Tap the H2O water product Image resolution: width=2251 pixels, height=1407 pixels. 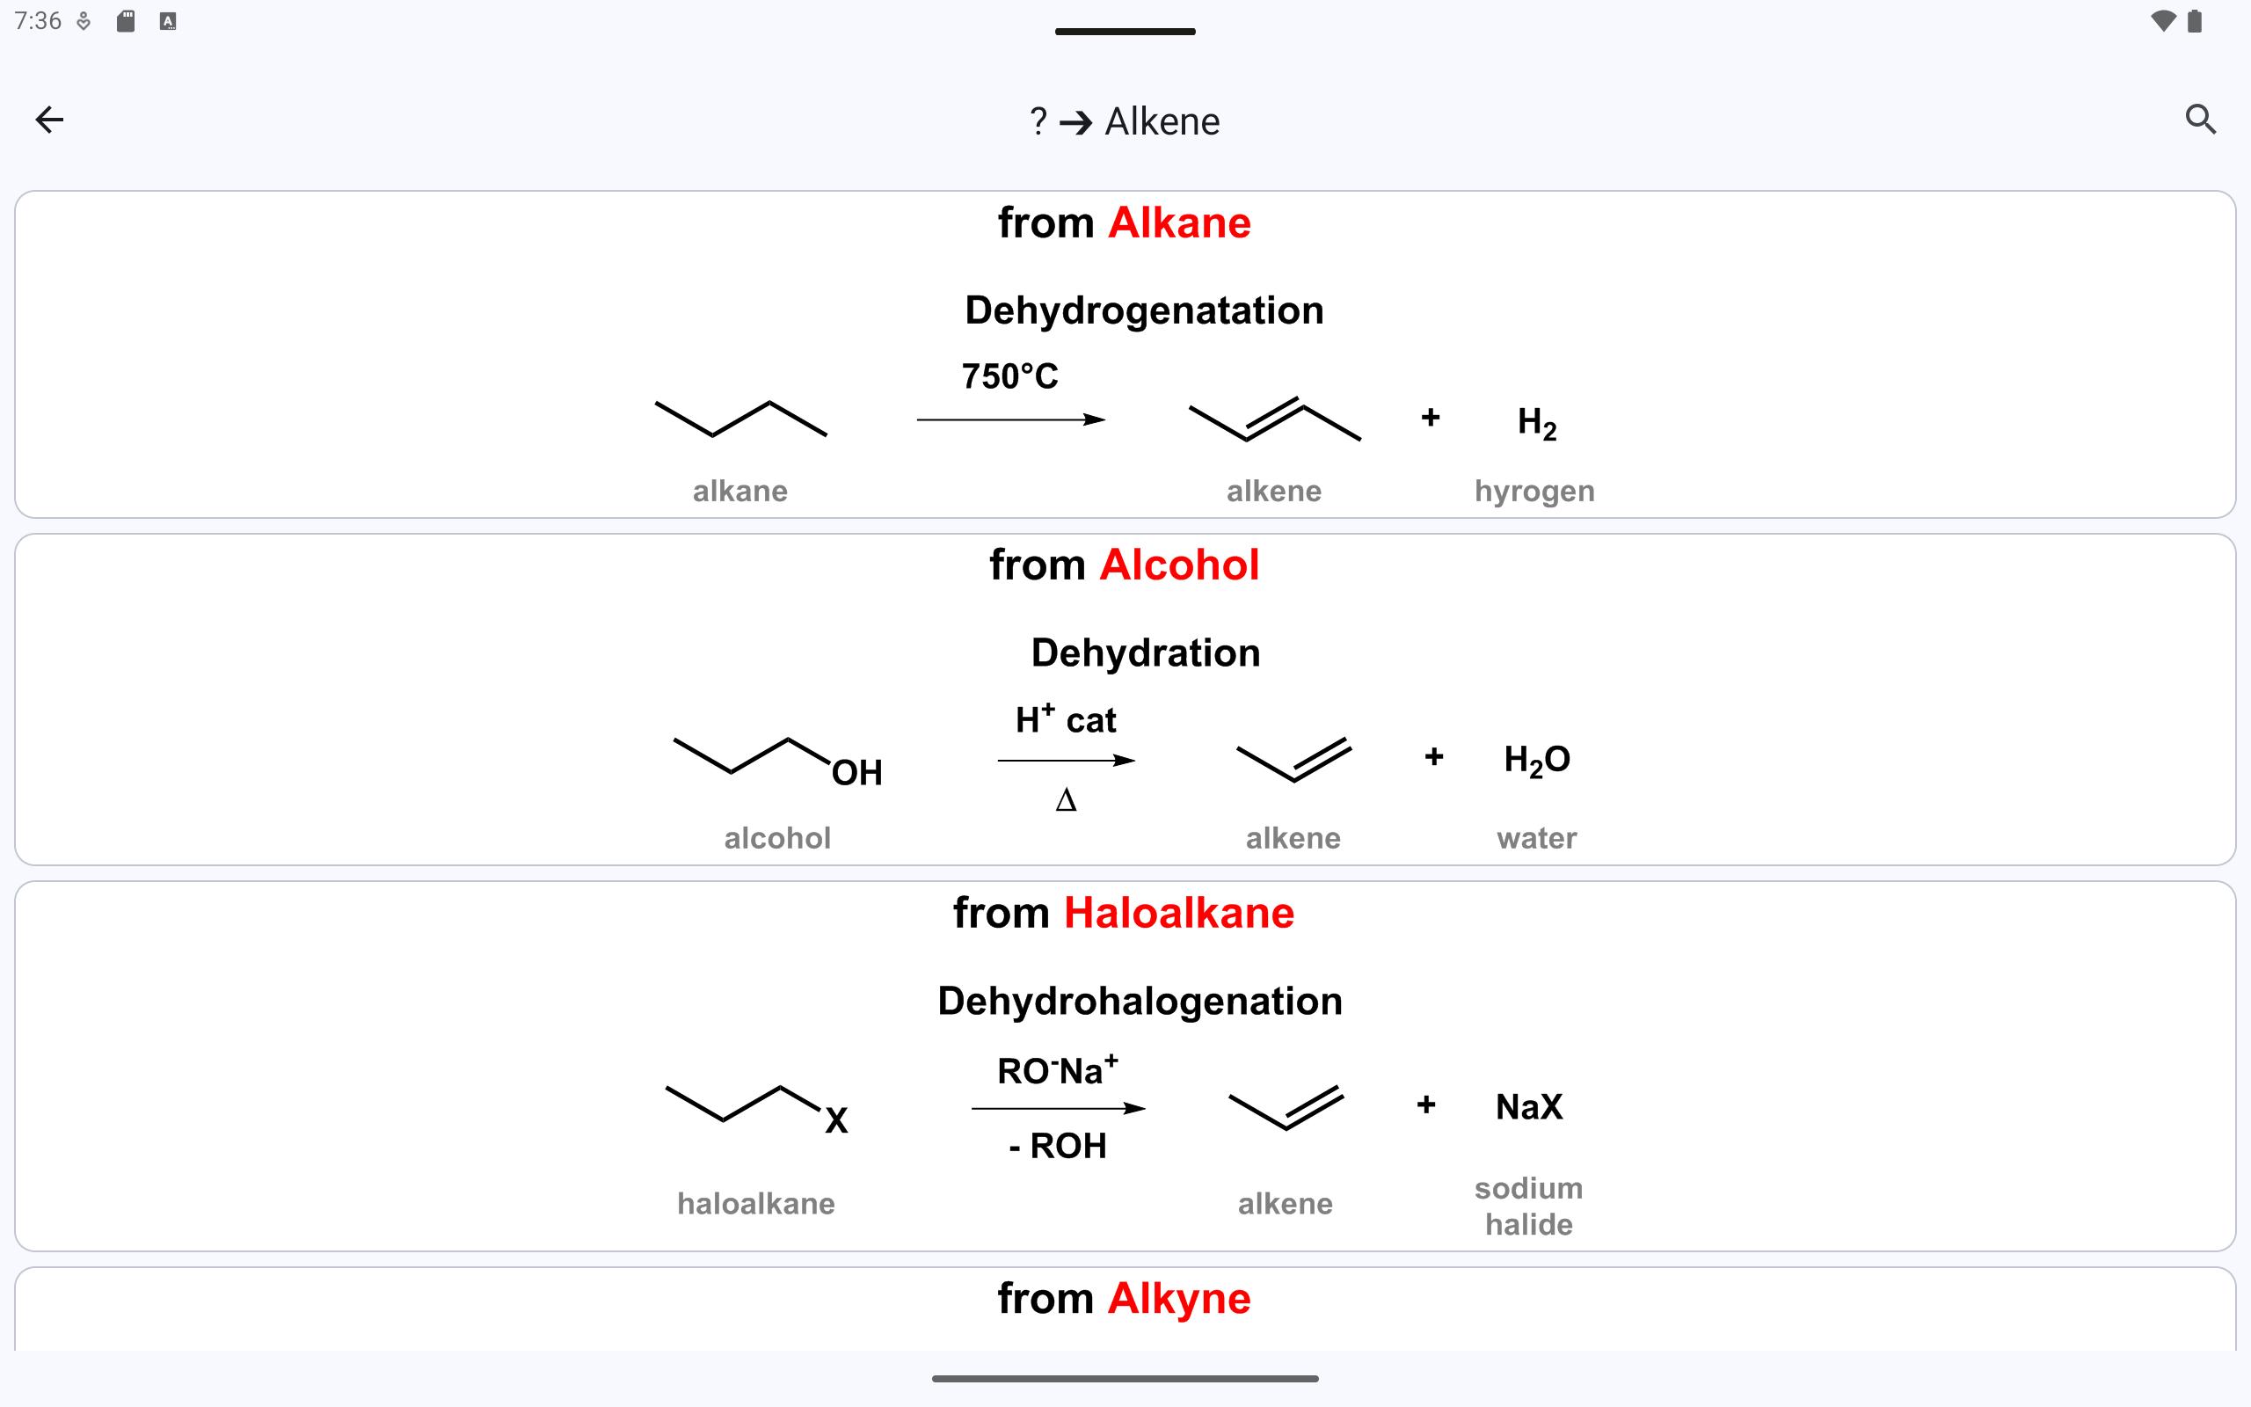coord(1537,761)
